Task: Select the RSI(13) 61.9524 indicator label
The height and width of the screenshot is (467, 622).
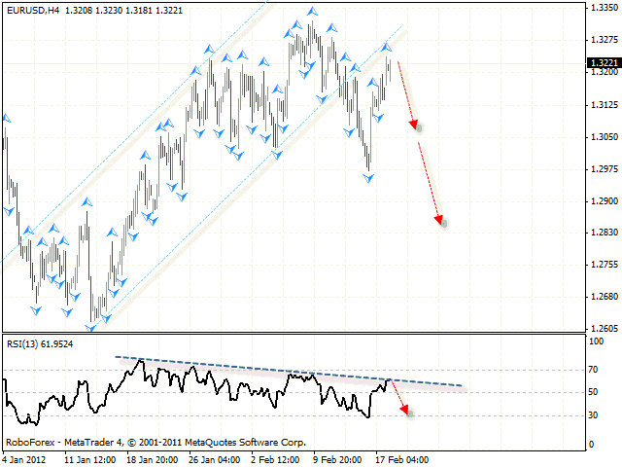Action: tap(39, 343)
